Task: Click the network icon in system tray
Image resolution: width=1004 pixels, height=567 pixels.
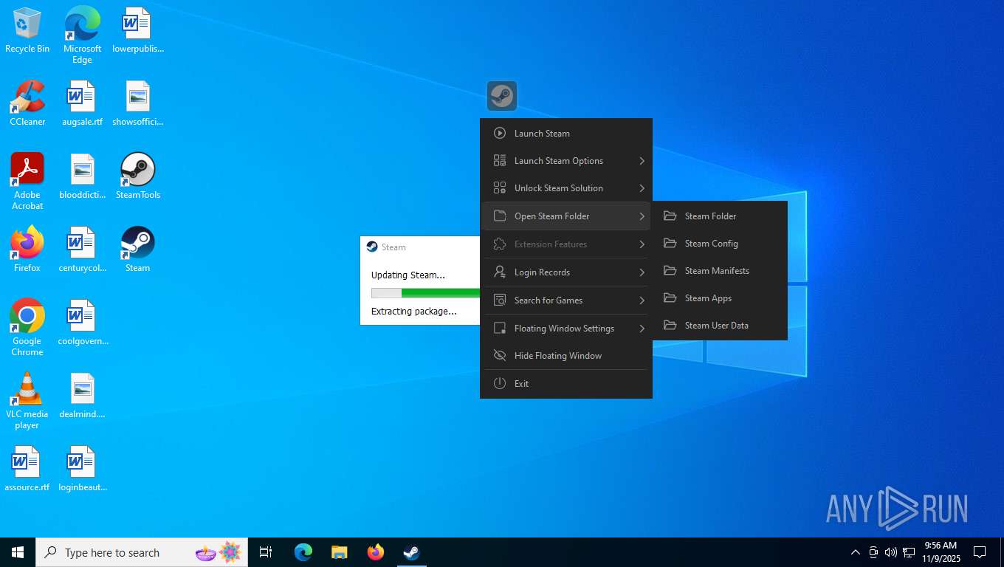Action: coord(909,552)
